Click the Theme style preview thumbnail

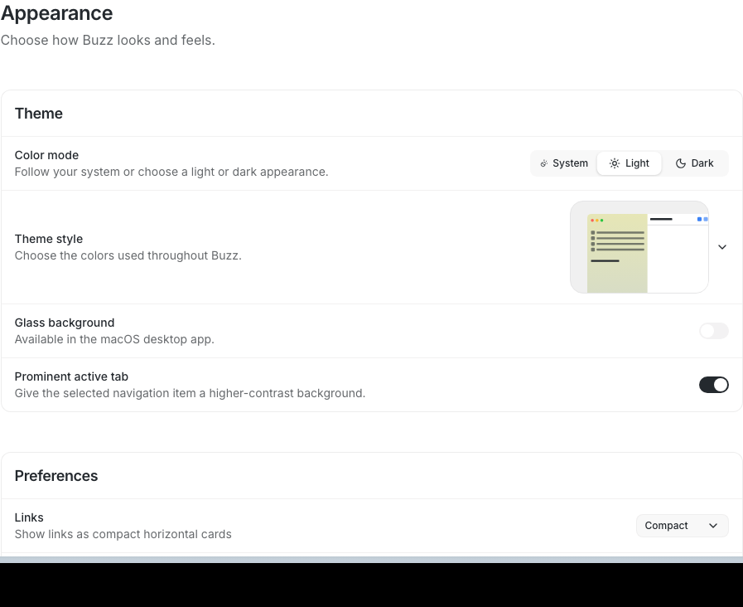[x=639, y=247]
